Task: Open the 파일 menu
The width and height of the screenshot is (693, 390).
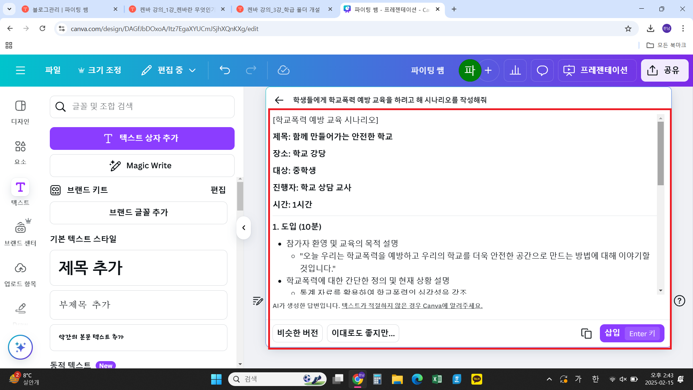Action: (53, 70)
